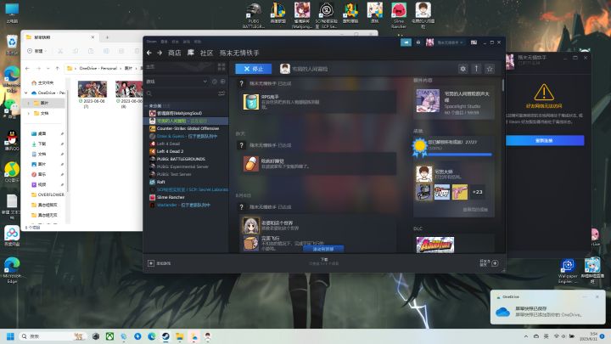Expand the Documents folder under OneDrive in Explorer
611x344 pixels.
pyautogui.click(x=29, y=113)
